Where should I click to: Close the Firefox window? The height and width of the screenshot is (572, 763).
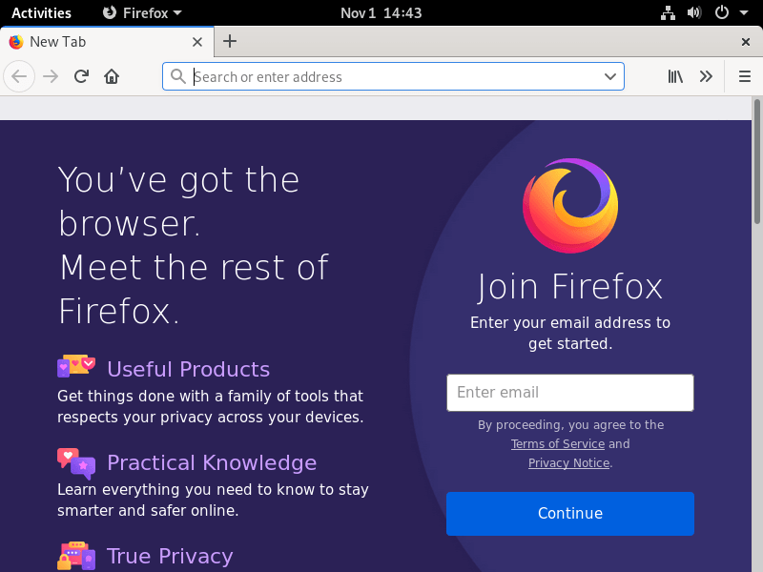[x=746, y=42]
